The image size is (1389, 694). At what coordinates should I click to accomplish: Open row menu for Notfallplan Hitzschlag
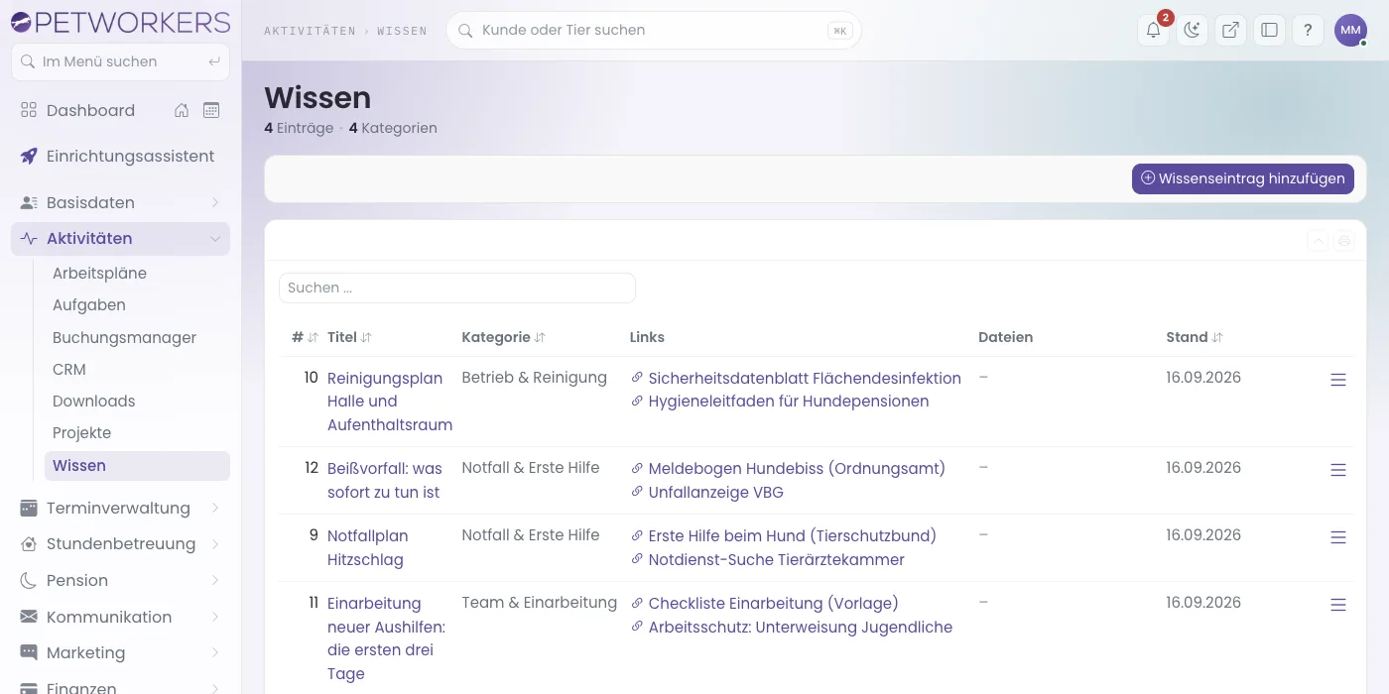[1338, 537]
